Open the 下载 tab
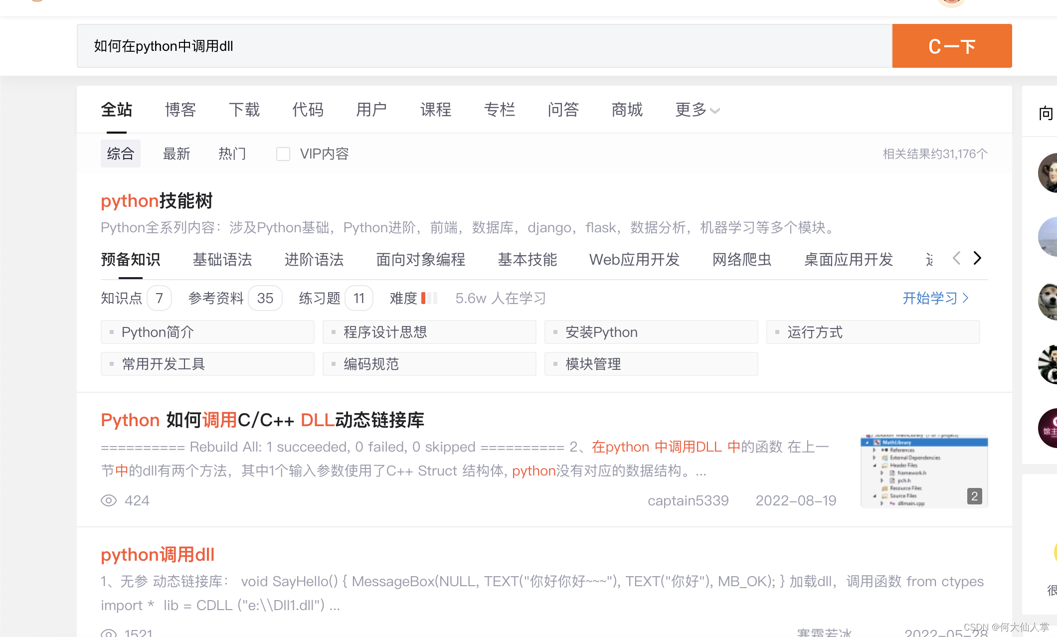Image resolution: width=1057 pixels, height=637 pixels. coord(244,110)
